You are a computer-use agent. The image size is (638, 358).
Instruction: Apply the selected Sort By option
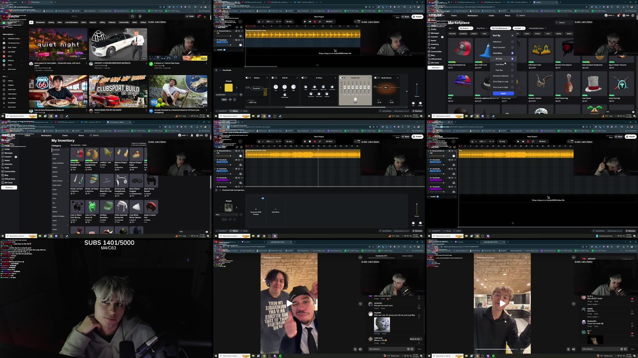503,93
